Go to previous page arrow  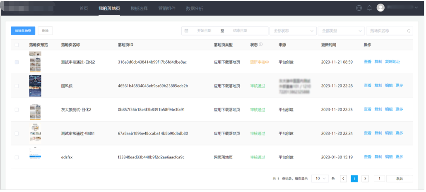click(344, 178)
